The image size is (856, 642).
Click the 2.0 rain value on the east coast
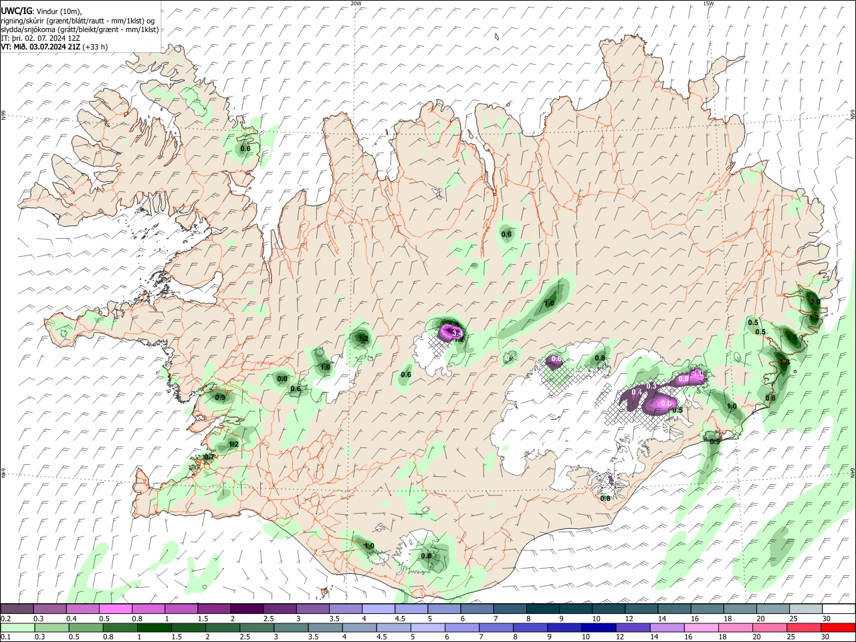[x=815, y=302]
